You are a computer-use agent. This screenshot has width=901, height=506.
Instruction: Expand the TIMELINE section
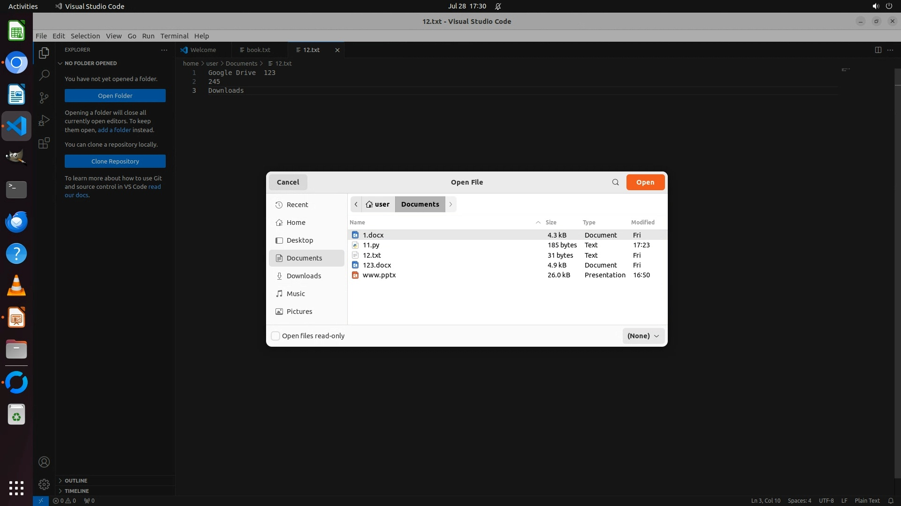pyautogui.click(x=76, y=491)
